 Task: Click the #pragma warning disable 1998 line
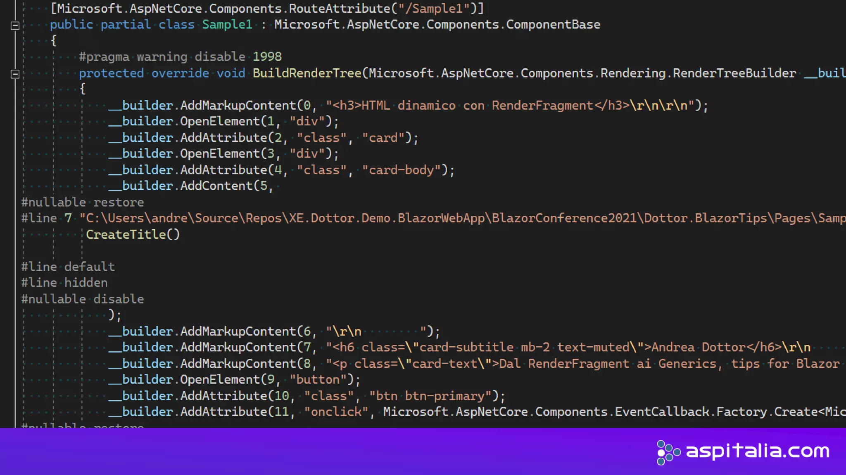coord(180,57)
